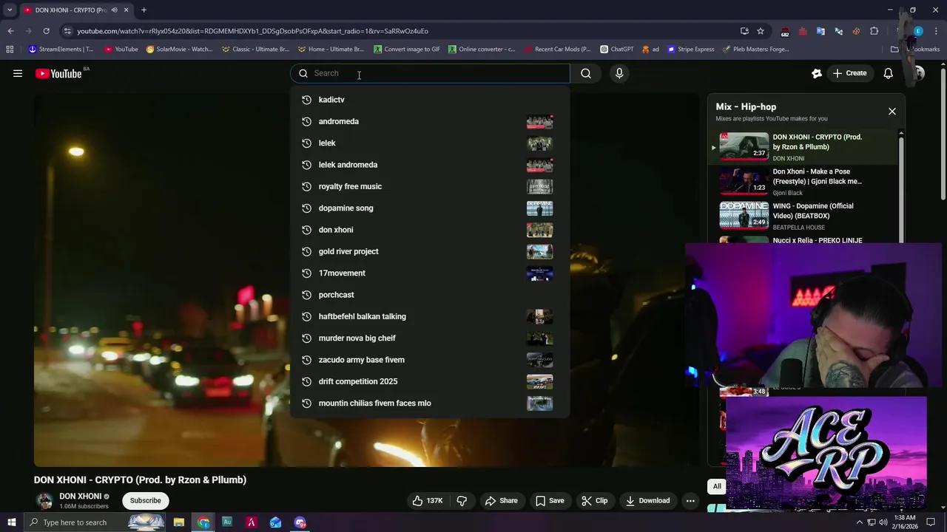Open the three-dot more actions menu
The image size is (947, 532).
(x=690, y=500)
